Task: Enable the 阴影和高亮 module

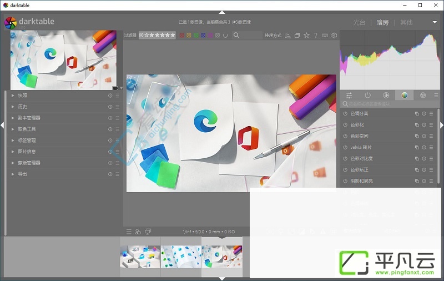Action: [345, 181]
